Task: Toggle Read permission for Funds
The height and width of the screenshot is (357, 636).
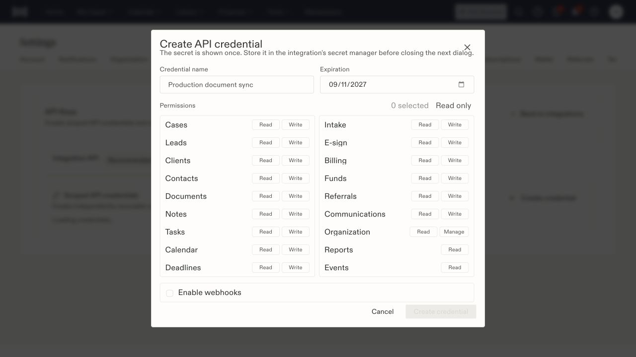Action: [425, 178]
